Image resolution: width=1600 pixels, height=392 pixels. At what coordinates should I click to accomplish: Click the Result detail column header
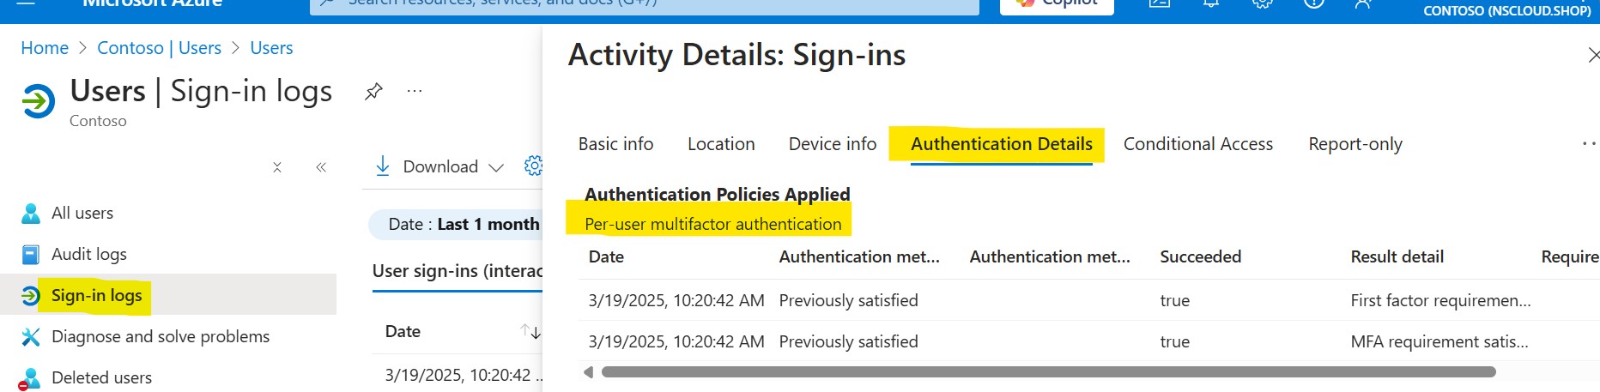(x=1397, y=256)
